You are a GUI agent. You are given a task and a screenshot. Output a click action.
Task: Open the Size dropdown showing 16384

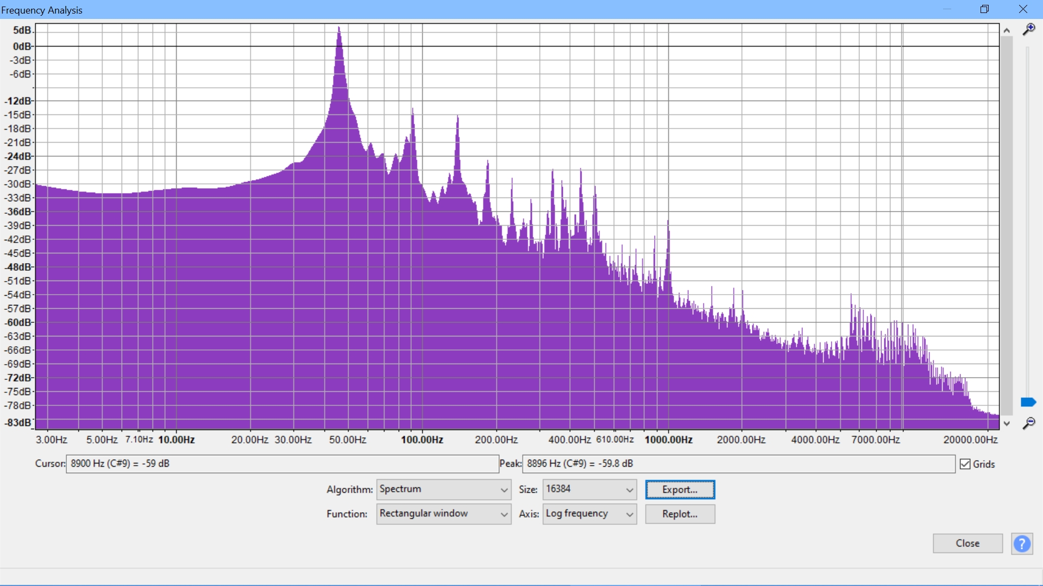tap(589, 489)
